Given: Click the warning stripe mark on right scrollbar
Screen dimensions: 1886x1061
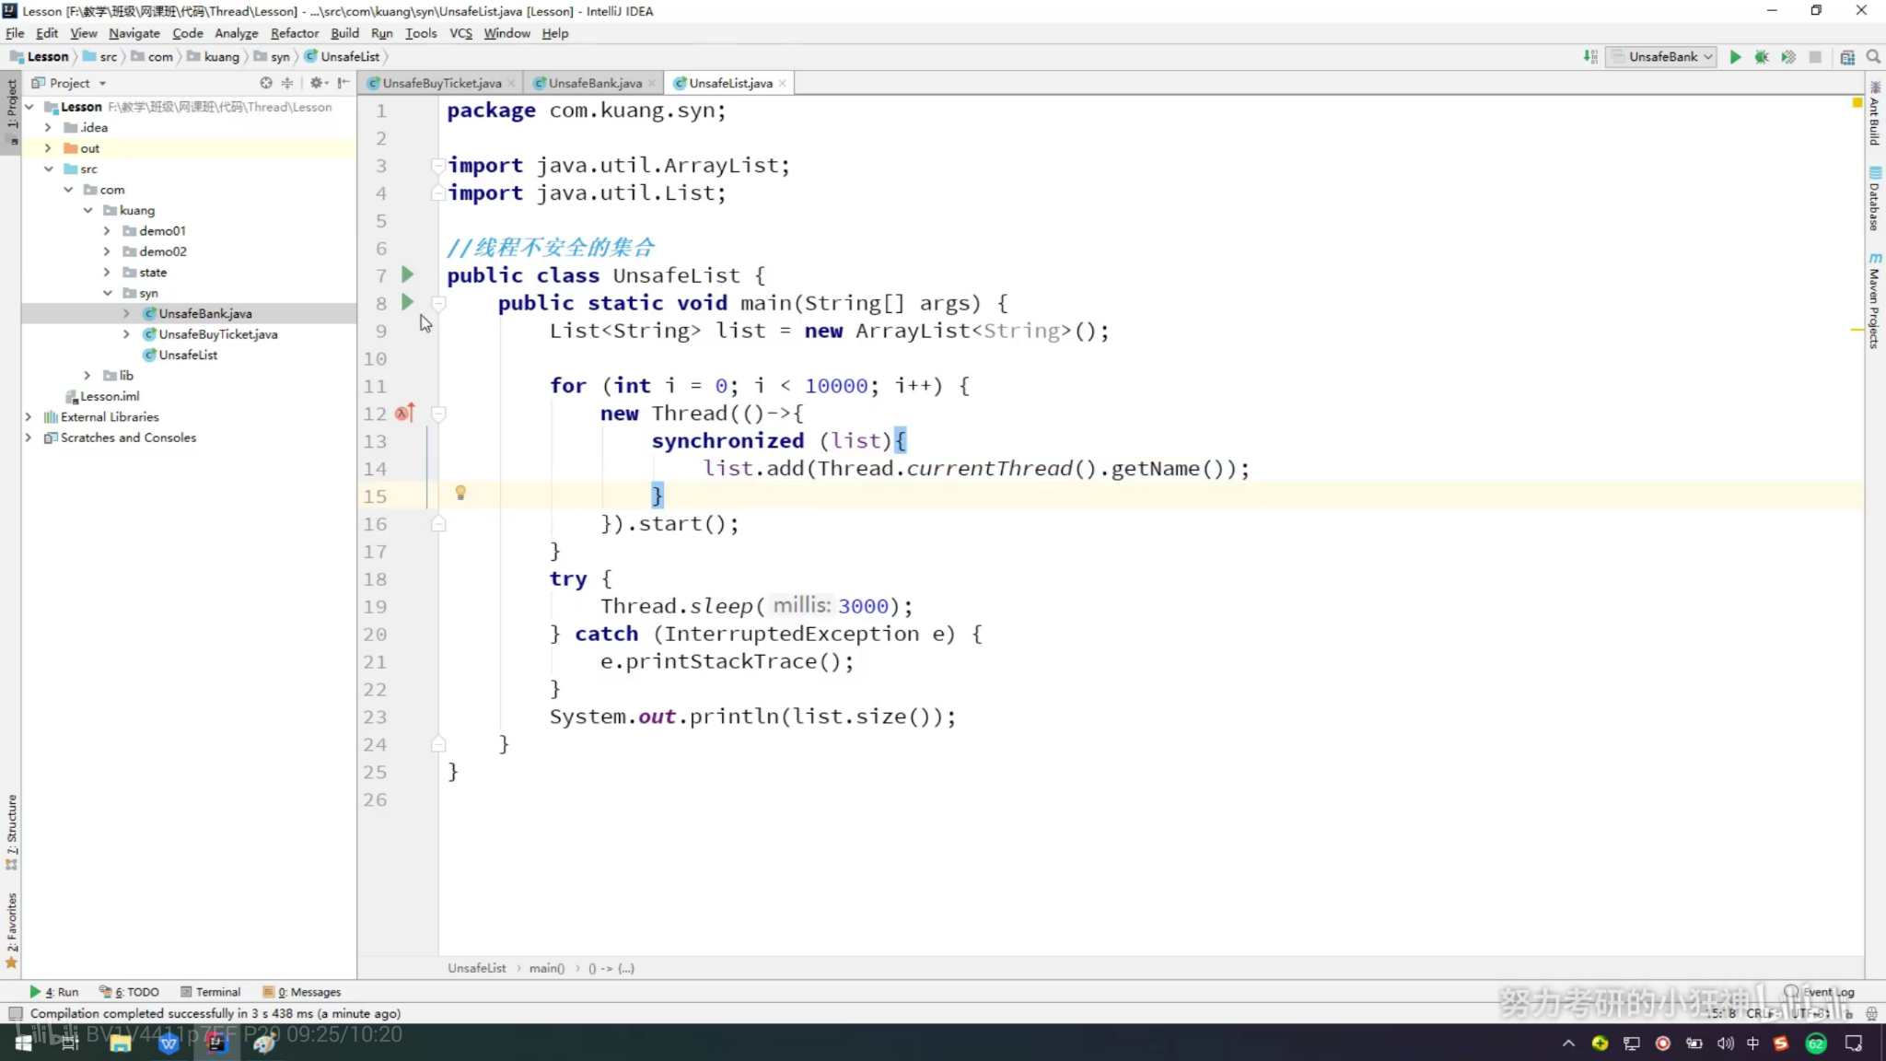Looking at the screenshot, I should pyautogui.click(x=1857, y=330).
